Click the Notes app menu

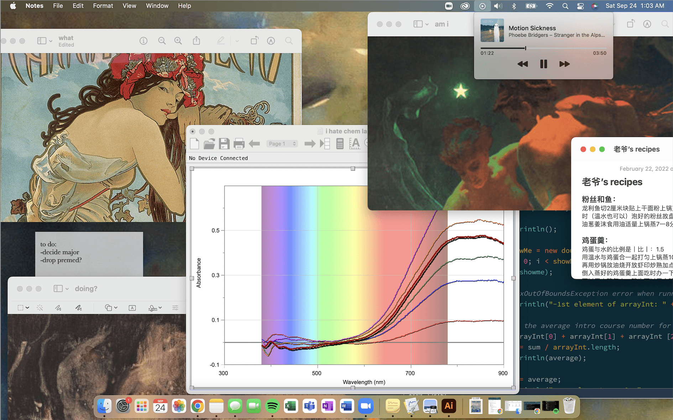pos(35,6)
